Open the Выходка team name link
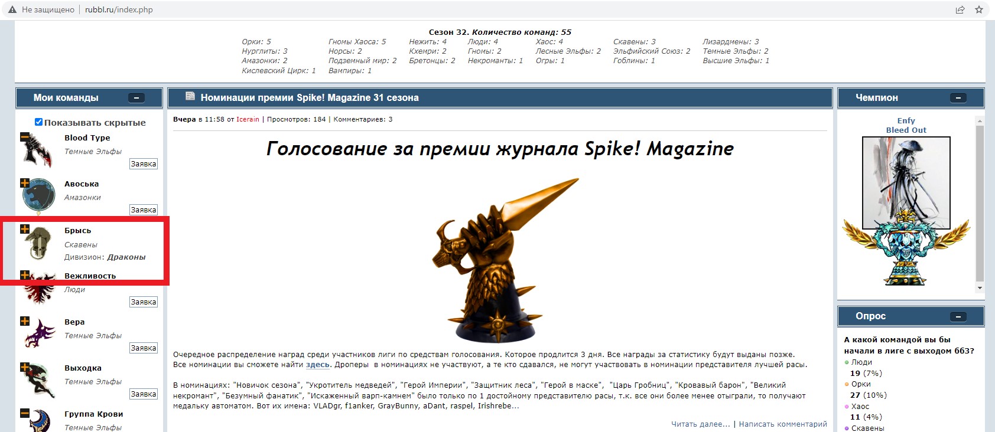The image size is (995, 432). (83, 368)
